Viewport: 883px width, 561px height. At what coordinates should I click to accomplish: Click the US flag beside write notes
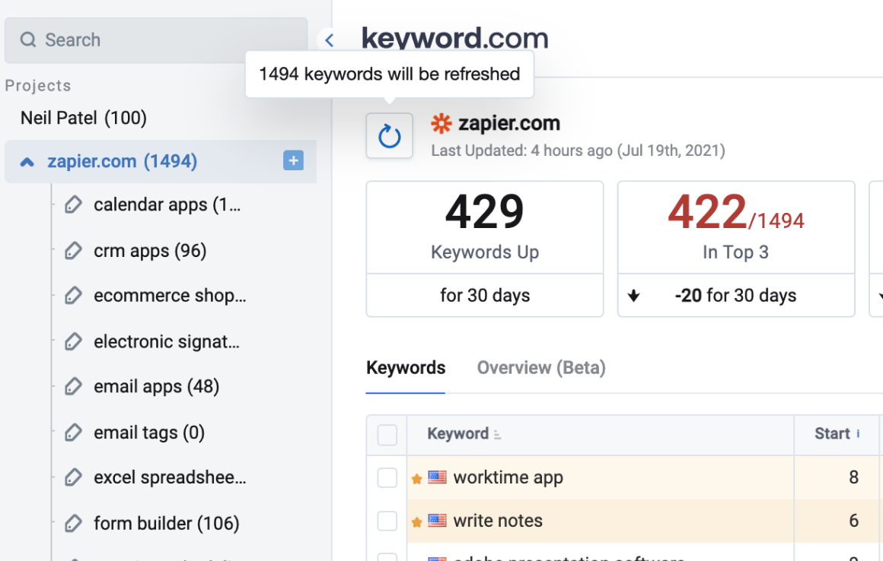coord(436,521)
